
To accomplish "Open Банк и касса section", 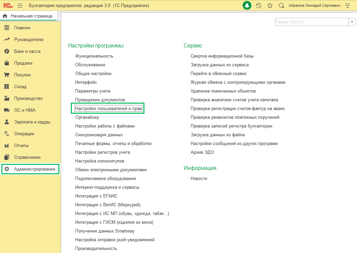I will (x=27, y=51).
